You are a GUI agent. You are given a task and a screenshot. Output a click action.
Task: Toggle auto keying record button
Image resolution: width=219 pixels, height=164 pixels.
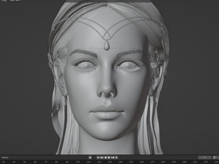coord(90,158)
